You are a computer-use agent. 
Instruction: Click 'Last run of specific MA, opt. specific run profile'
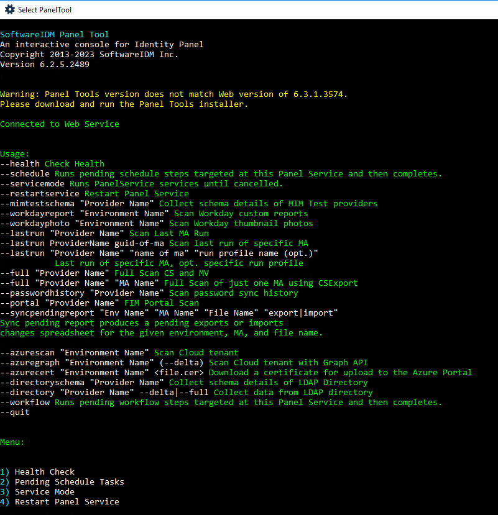[179, 263]
